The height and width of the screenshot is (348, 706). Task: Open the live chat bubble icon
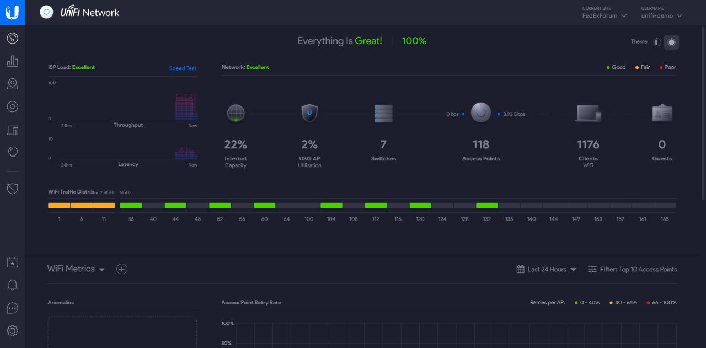pyautogui.click(x=12, y=308)
